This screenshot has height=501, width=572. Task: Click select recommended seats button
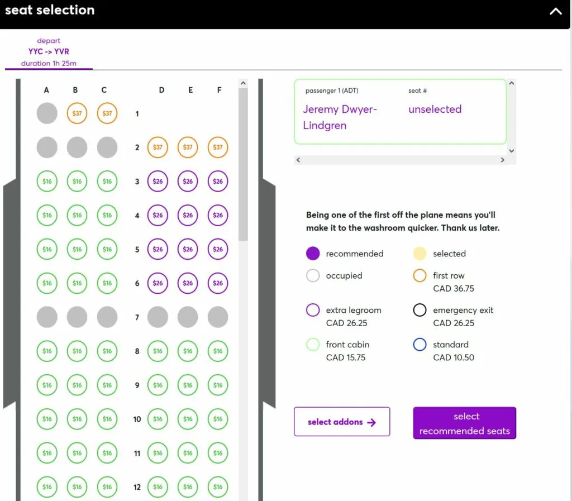[464, 423]
